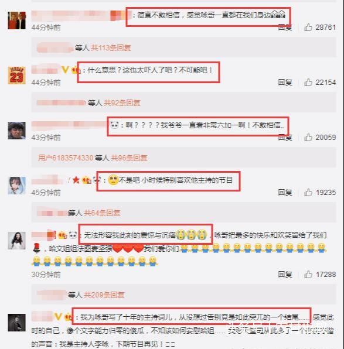
Task: Click the yellow V verified badge by the Jordan 23 avatar
Action: 65,70
